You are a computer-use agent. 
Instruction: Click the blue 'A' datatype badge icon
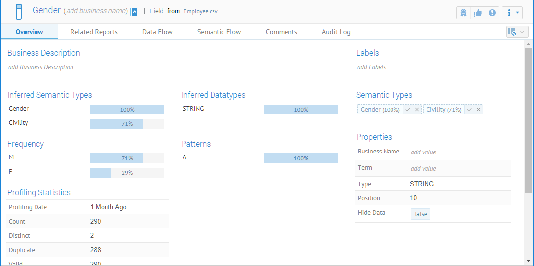point(134,11)
